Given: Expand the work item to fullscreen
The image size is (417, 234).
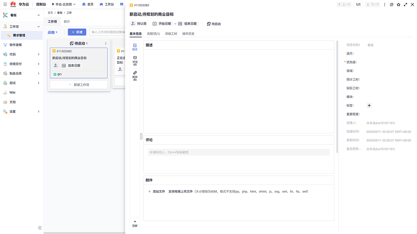Looking at the screenshot, I should pyautogui.click(x=405, y=5).
